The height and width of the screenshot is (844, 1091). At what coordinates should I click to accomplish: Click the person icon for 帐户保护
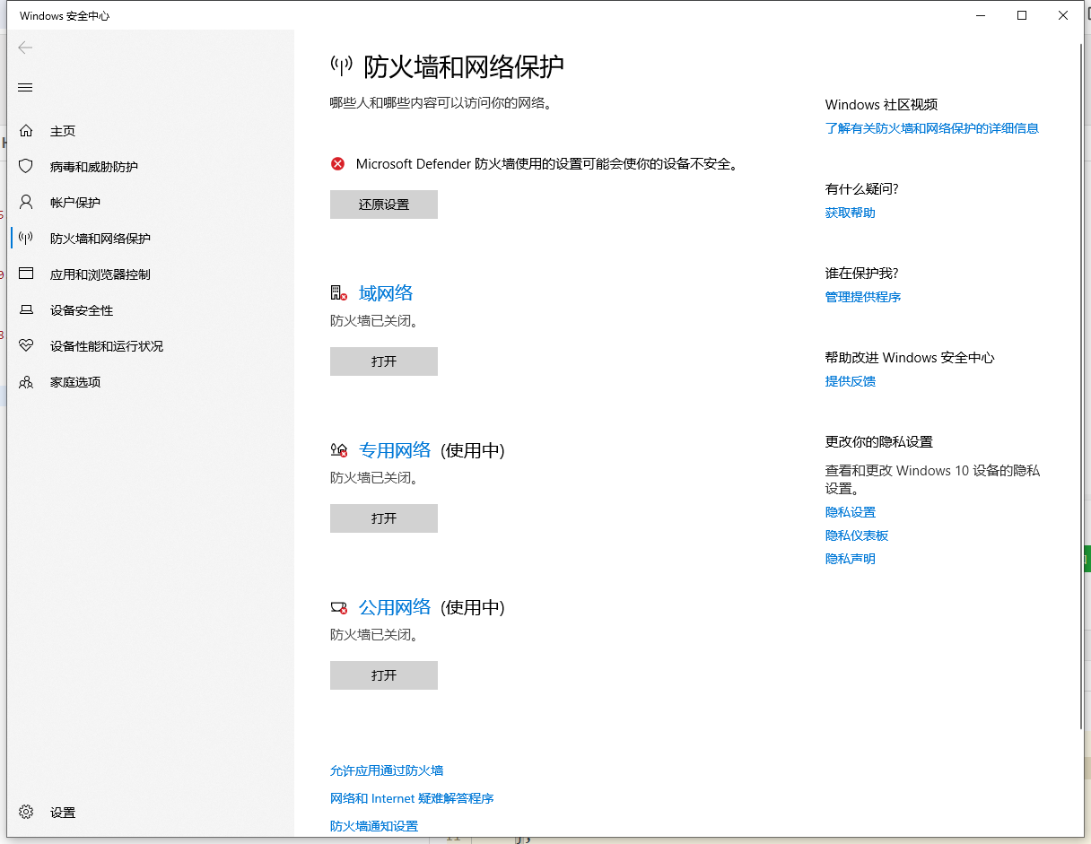pos(26,203)
